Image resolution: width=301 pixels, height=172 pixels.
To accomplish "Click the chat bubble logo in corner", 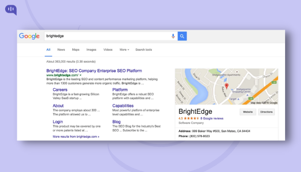I will [x=12, y=10].
